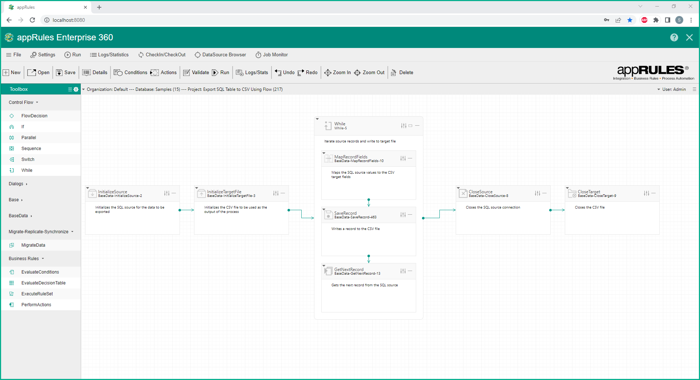Minimize the While container node
This screenshot has width=700, height=380.
tap(417, 126)
